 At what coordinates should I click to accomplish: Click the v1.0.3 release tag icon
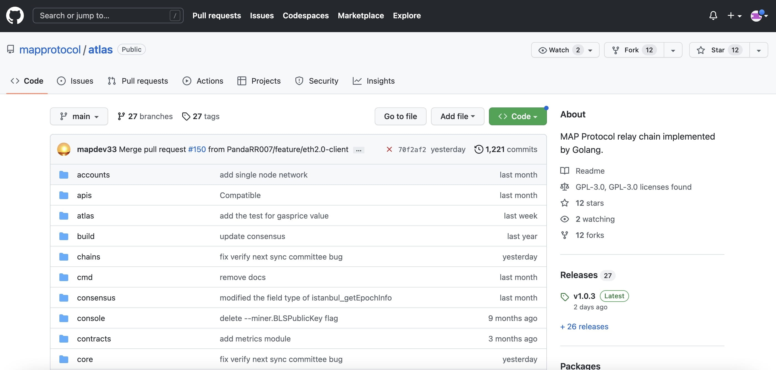[x=565, y=297]
